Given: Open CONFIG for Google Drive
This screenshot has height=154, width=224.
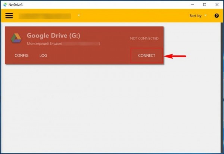Looking at the screenshot, I should point(22,55).
